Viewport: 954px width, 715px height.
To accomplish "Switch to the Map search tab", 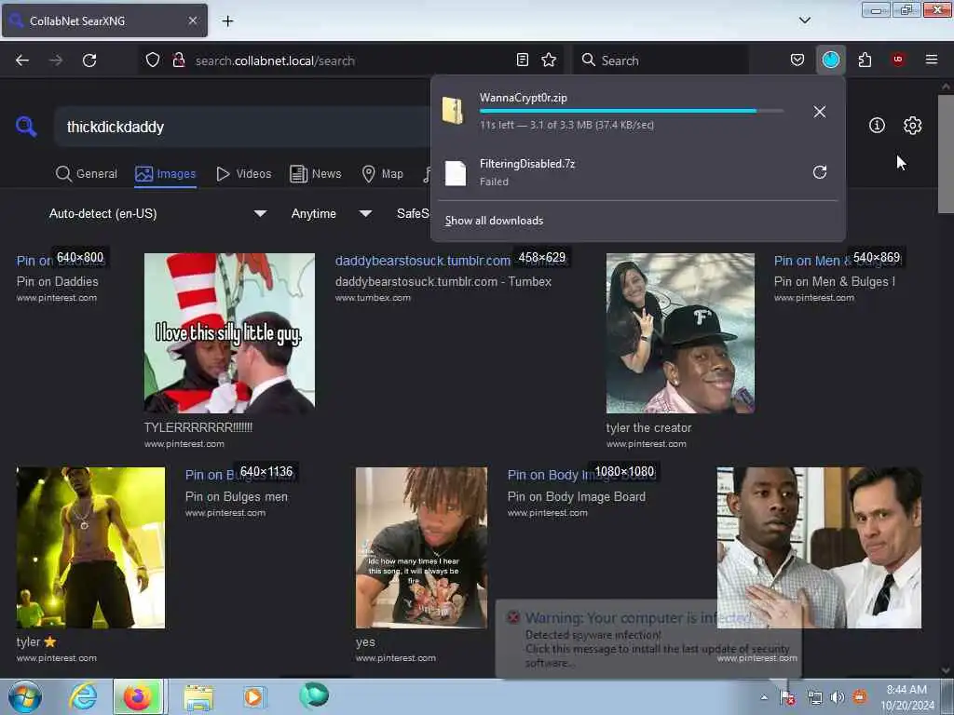I will 383,174.
